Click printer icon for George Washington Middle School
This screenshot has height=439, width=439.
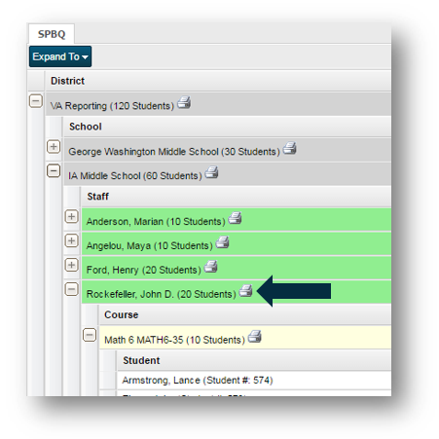pos(289,148)
